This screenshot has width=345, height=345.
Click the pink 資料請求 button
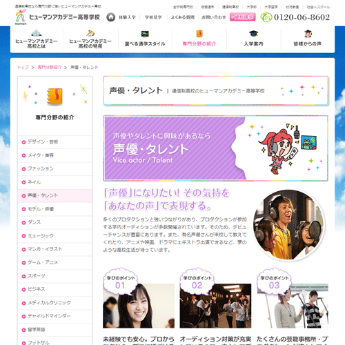243,17
